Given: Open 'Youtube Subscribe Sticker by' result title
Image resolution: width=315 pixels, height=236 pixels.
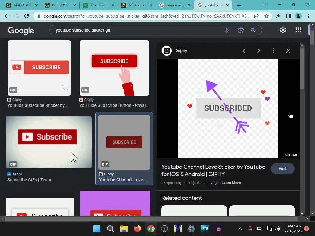Looking at the screenshot, I should tap(38, 106).
